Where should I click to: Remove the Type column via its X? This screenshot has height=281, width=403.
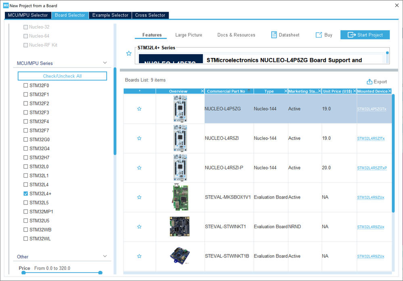tap(286, 91)
